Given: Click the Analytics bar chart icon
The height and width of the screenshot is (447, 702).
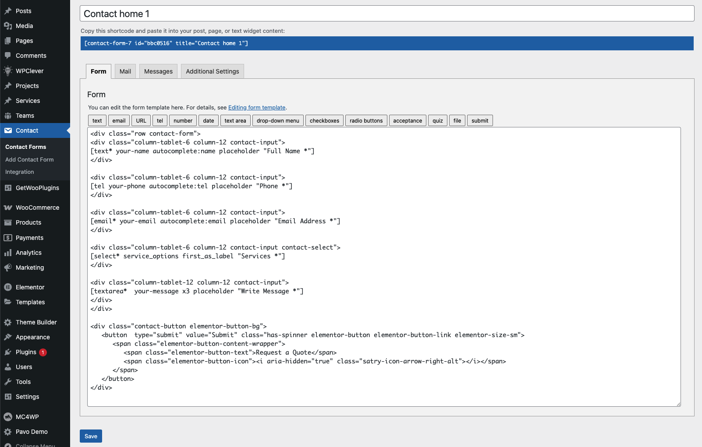Looking at the screenshot, I should point(8,253).
